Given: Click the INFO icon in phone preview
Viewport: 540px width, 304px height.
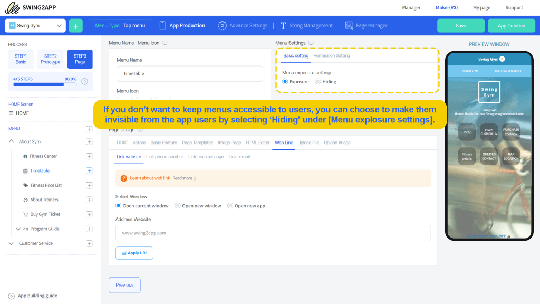Looking at the screenshot, I should [x=467, y=132].
